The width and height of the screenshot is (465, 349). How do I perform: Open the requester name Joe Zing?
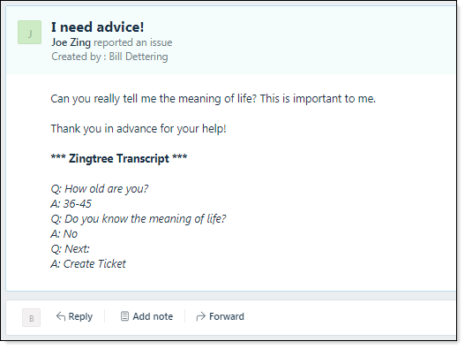click(71, 42)
